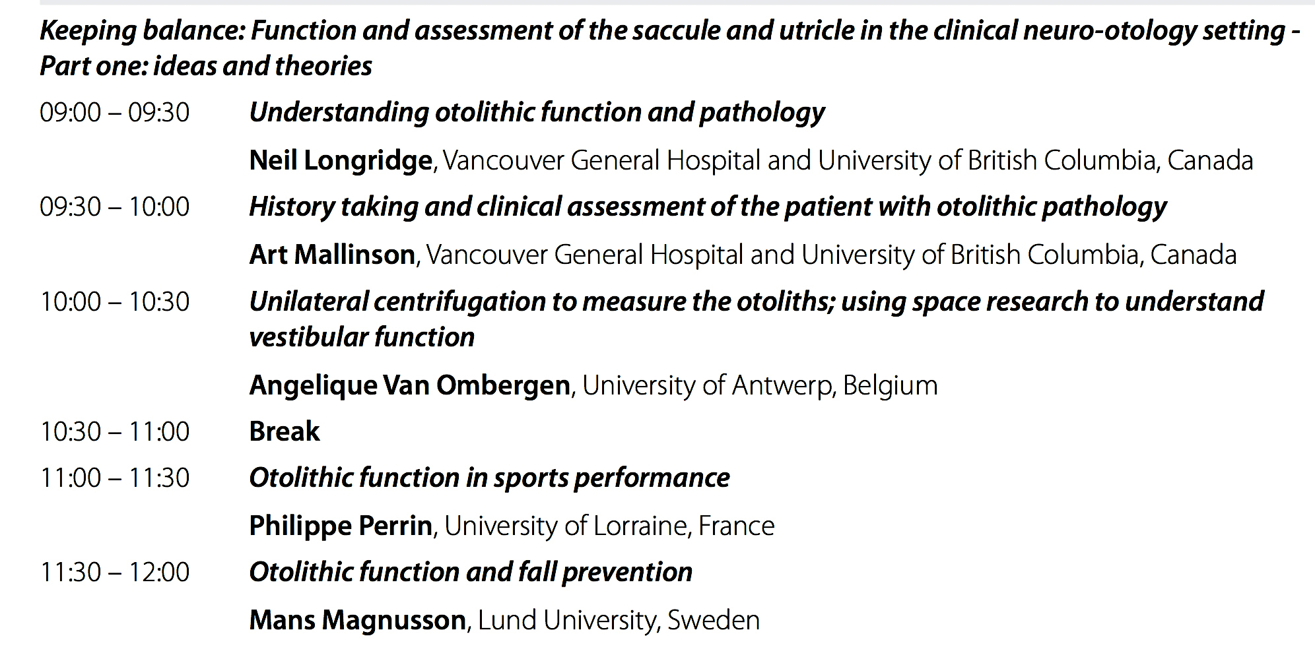The image size is (1315, 663).
Task: Click 'University of Lorraine, France' affiliation
Action: coord(609,526)
